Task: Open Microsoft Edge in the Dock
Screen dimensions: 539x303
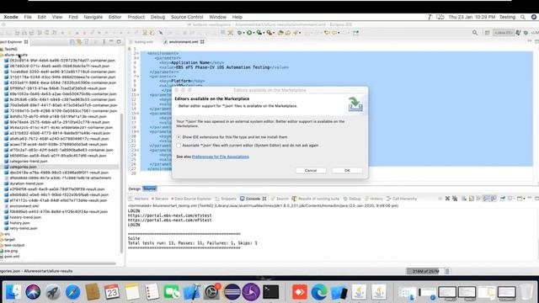Action: point(318,292)
